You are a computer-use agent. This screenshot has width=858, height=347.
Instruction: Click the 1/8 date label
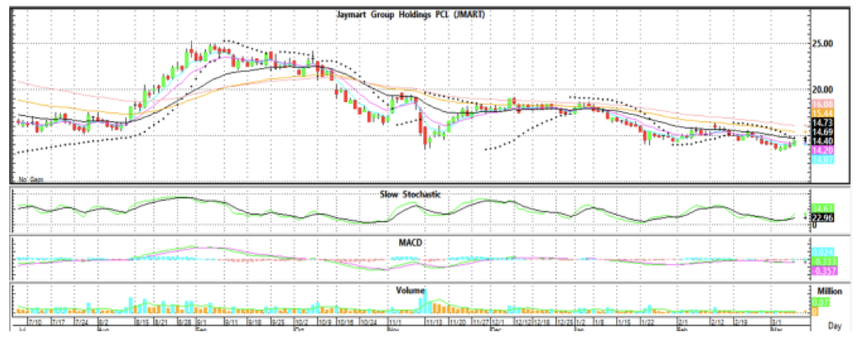pos(599,322)
